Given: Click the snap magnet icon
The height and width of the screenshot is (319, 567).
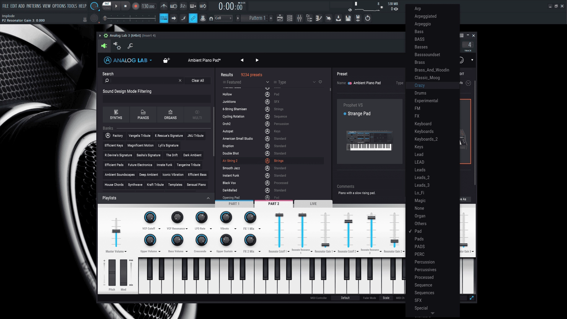Looking at the screenshot, I should 211,19.
